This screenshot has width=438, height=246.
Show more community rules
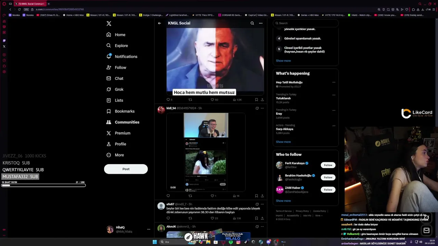283,60
